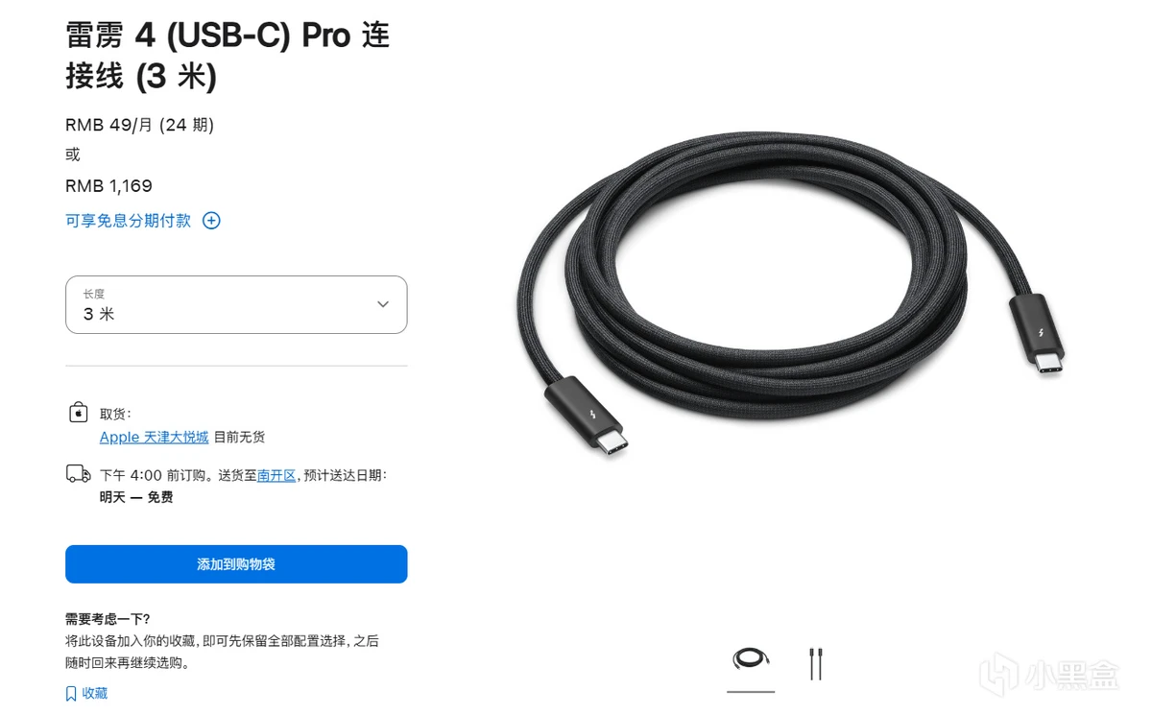Click the chevron arrow in length selector
1152x715 pixels.
point(383,304)
